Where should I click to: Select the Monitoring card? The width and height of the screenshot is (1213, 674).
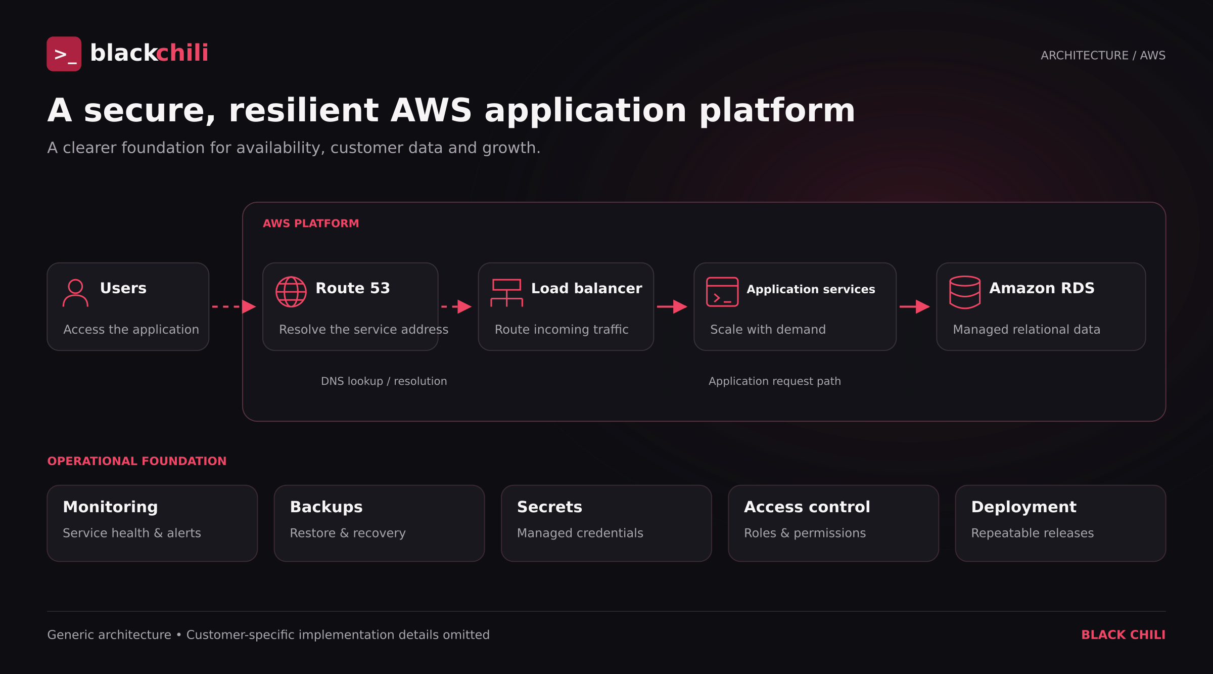click(152, 523)
